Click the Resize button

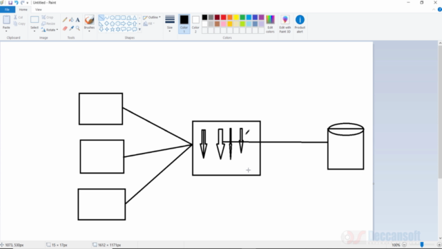pos(48,24)
